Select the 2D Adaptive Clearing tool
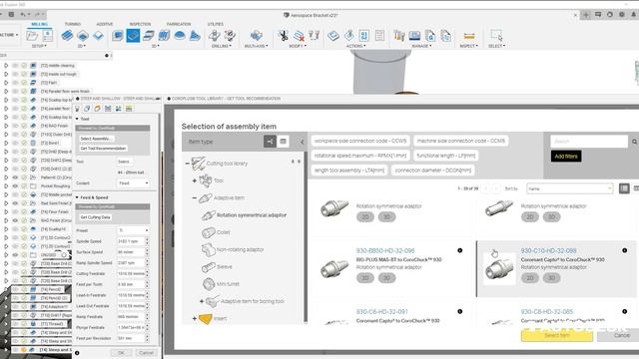This screenshot has height=359, width=639. (67, 36)
